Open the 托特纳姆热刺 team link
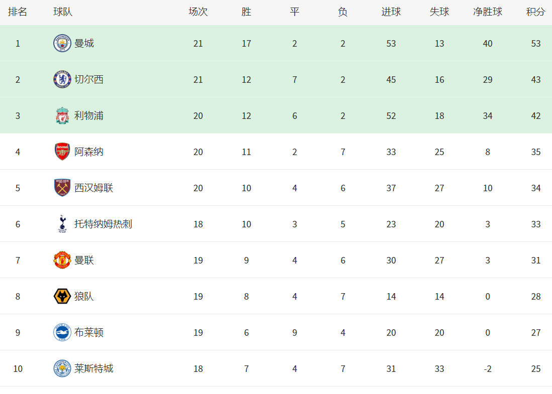552x394 pixels. tap(103, 224)
